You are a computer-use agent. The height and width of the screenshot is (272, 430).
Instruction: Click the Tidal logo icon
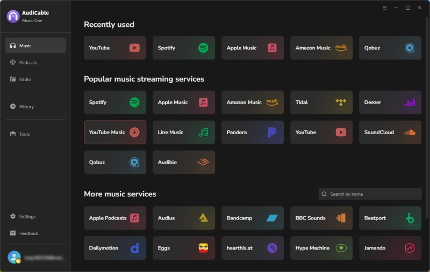341,102
